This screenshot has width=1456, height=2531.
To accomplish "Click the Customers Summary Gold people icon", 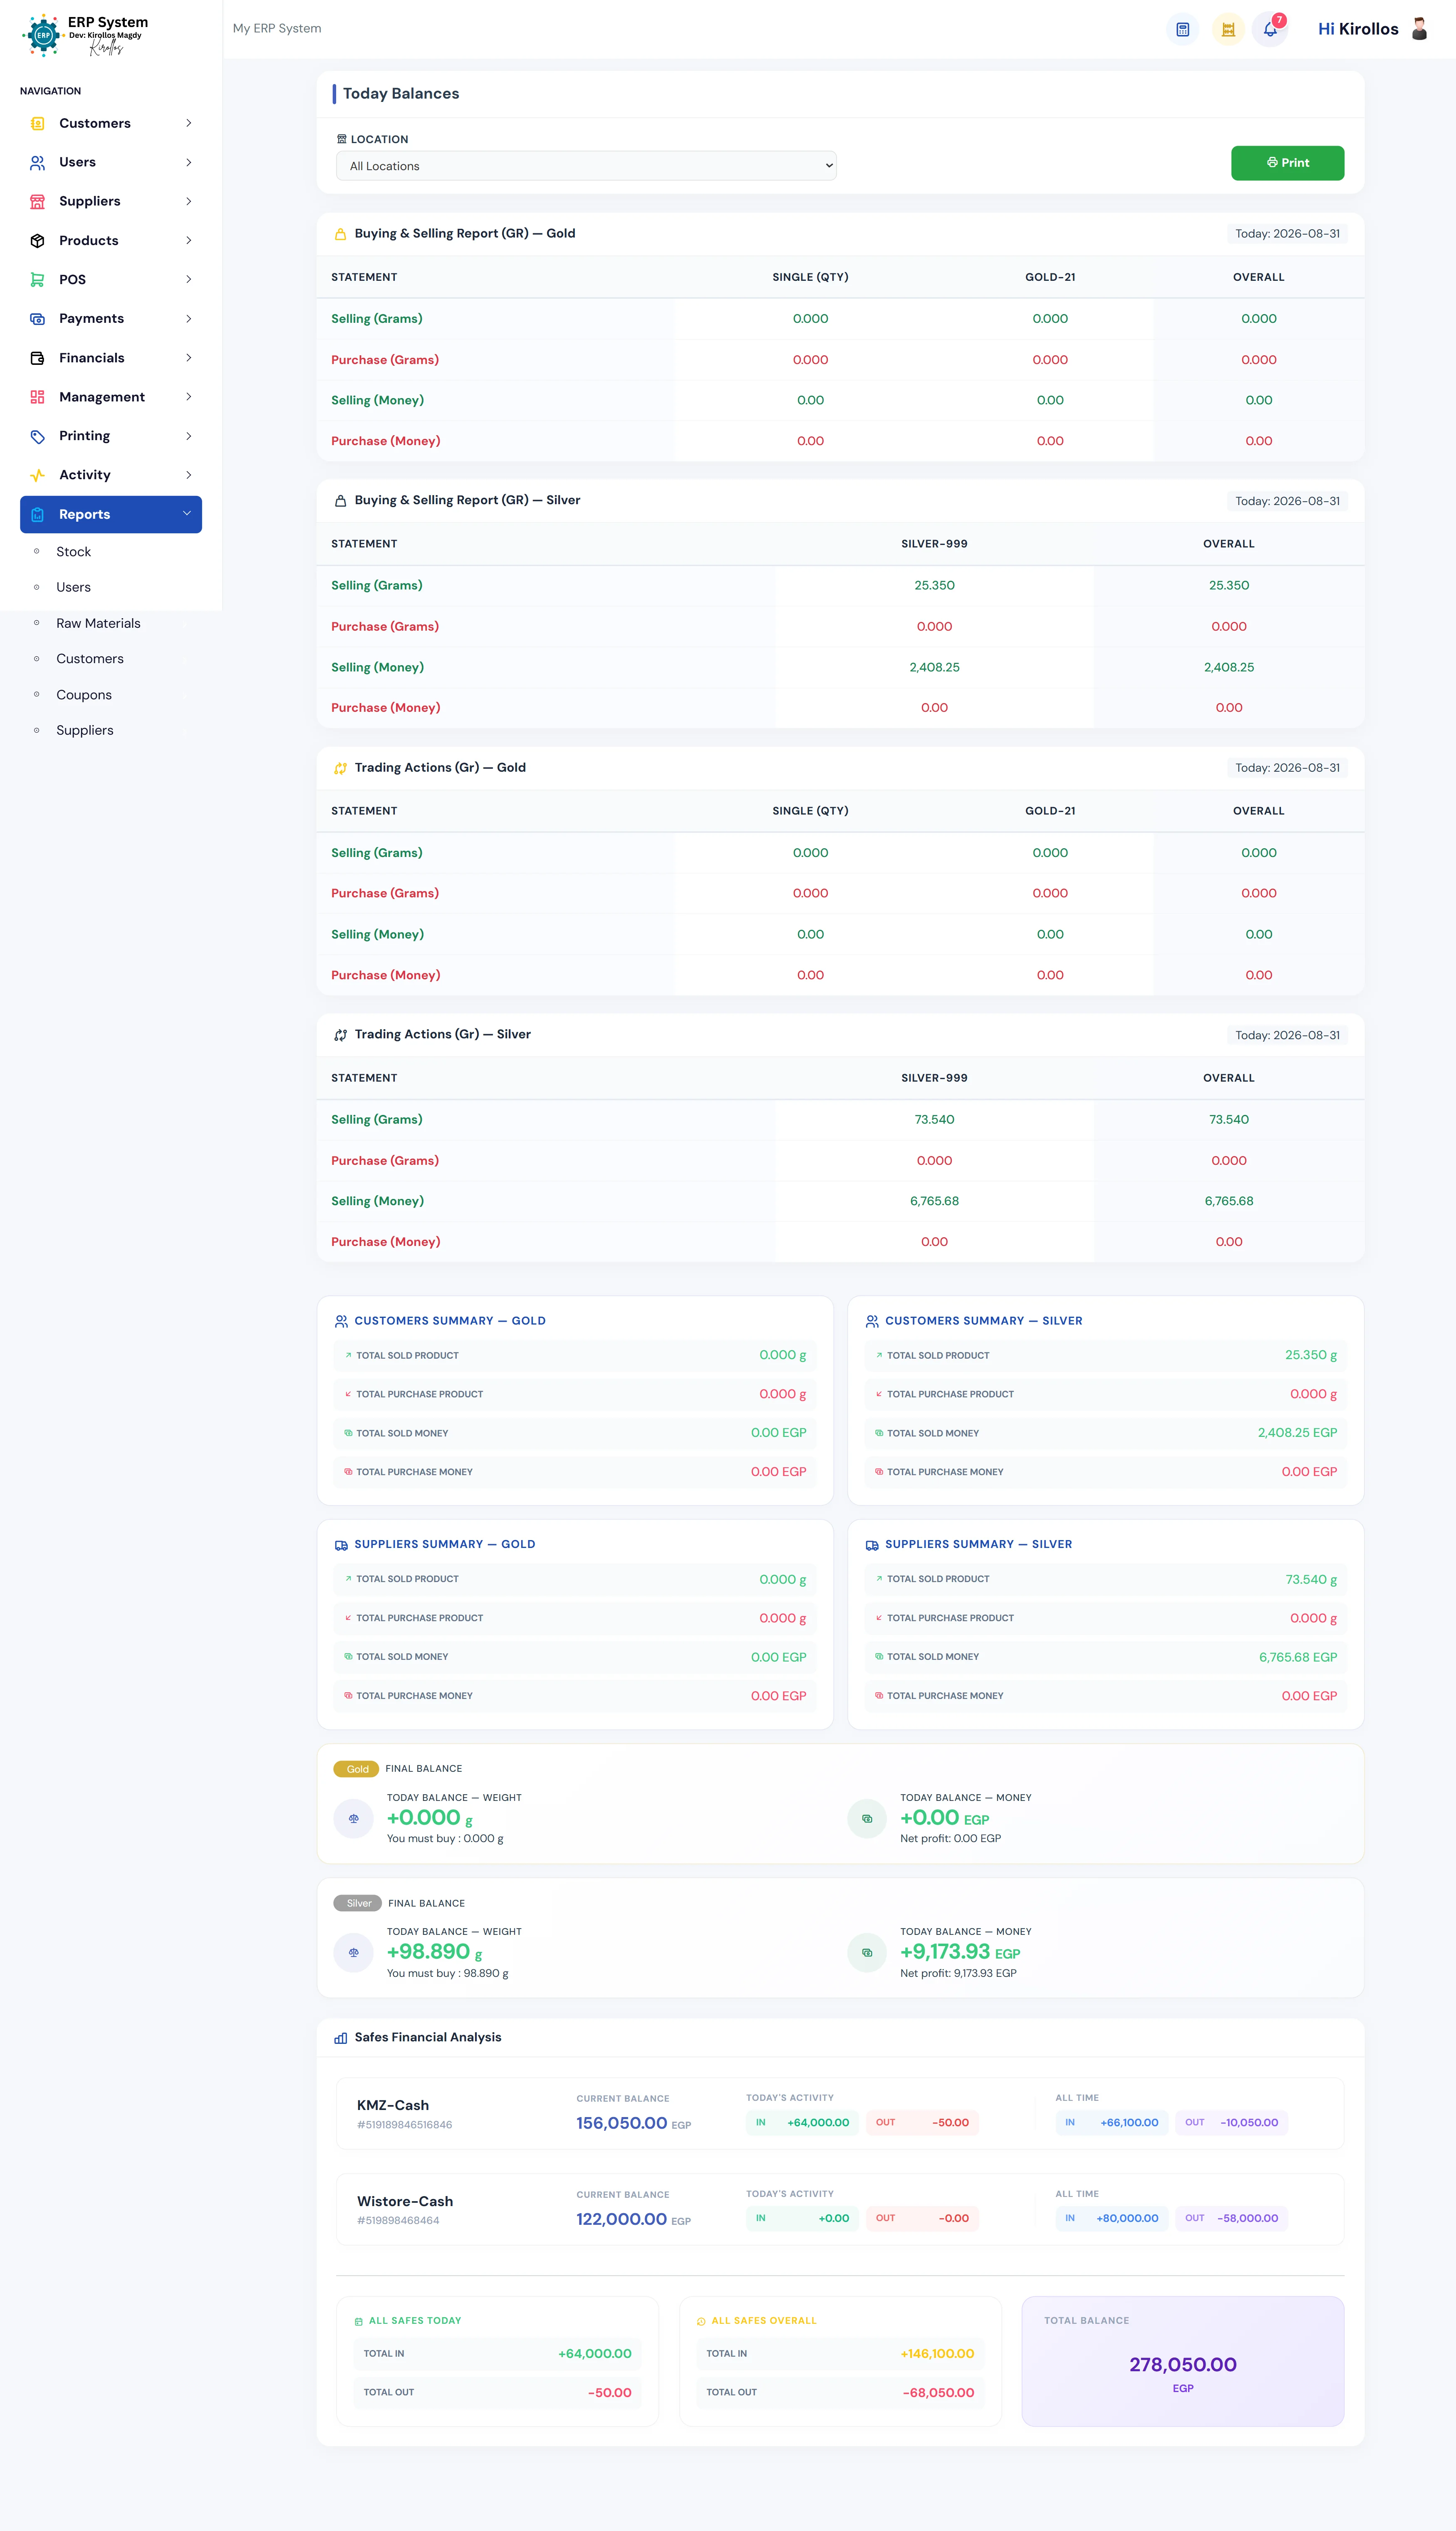I will (341, 1321).
